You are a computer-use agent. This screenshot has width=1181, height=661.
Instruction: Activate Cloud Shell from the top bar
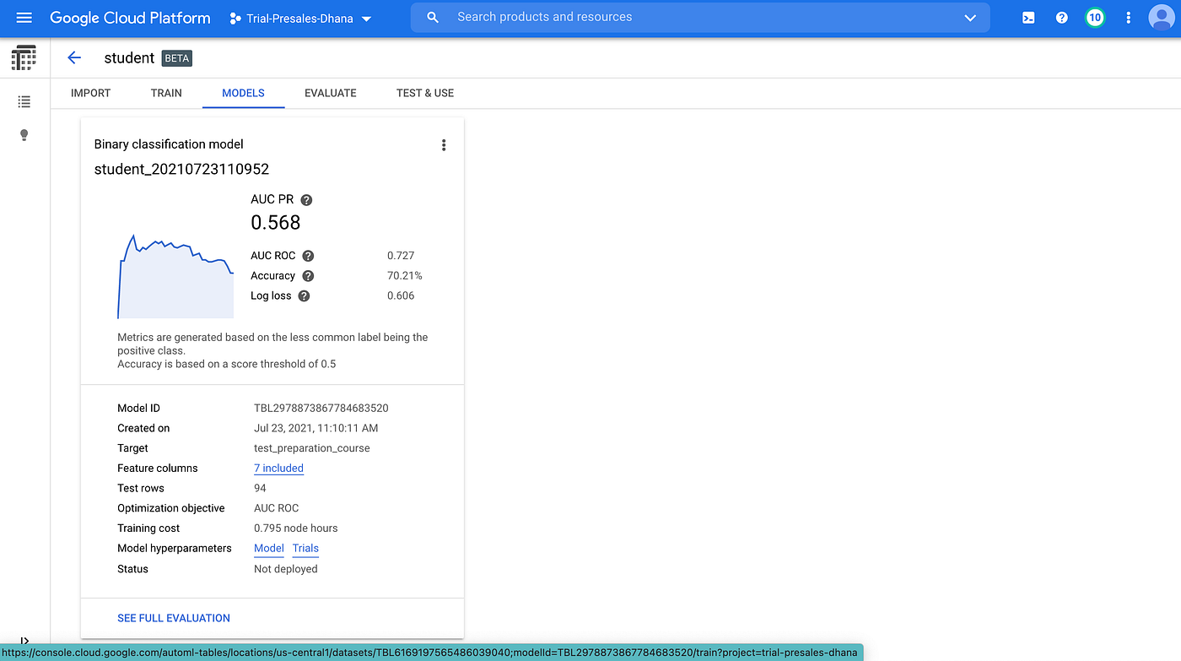point(1027,17)
